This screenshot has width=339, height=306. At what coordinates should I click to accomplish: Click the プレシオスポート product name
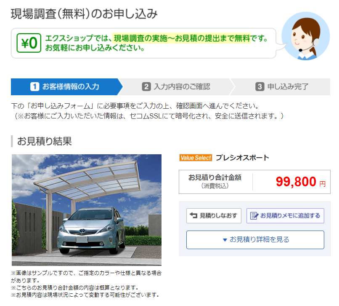click(242, 158)
